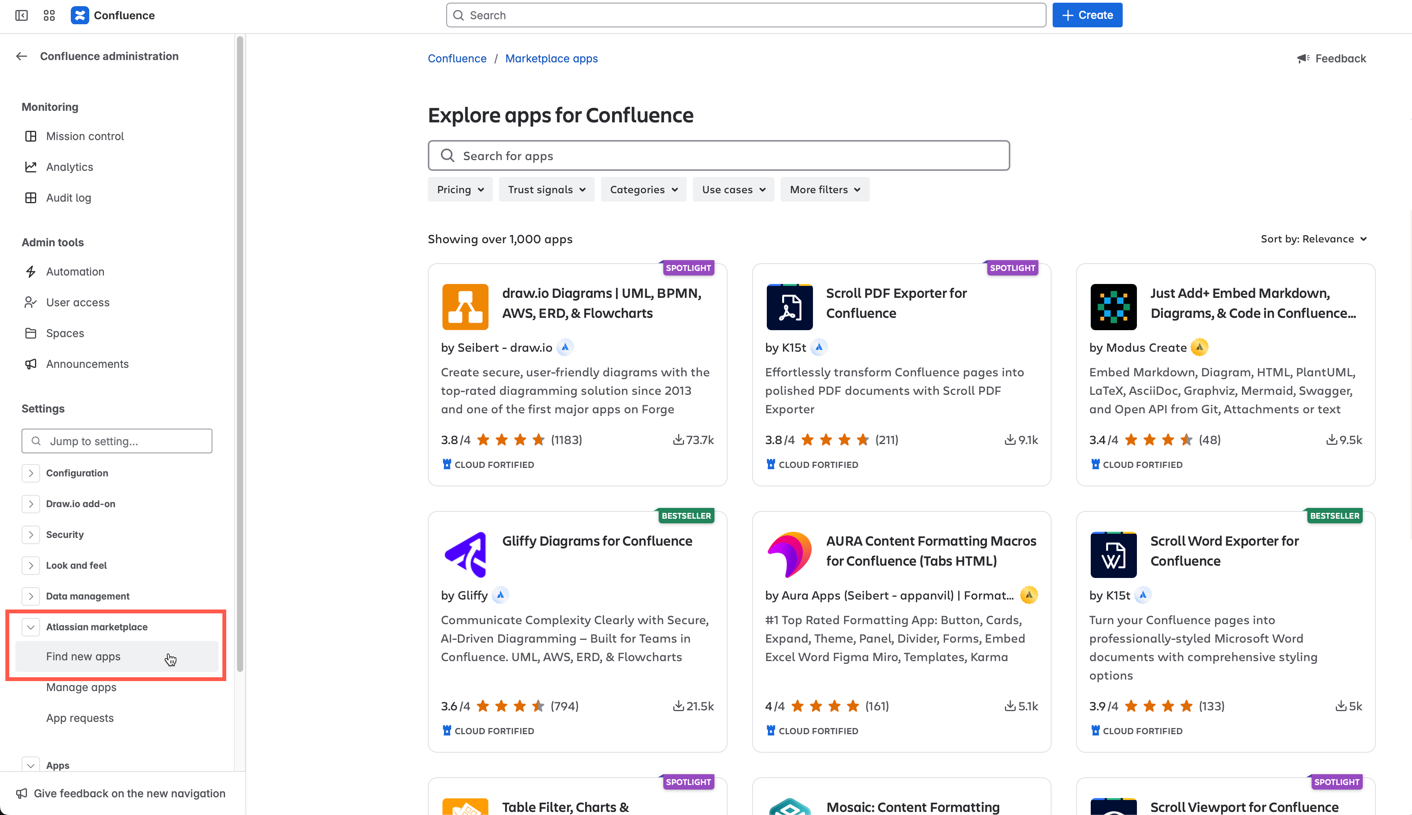The height and width of the screenshot is (815, 1412).
Task: Select Manage apps in the sidebar
Action: [x=81, y=687]
